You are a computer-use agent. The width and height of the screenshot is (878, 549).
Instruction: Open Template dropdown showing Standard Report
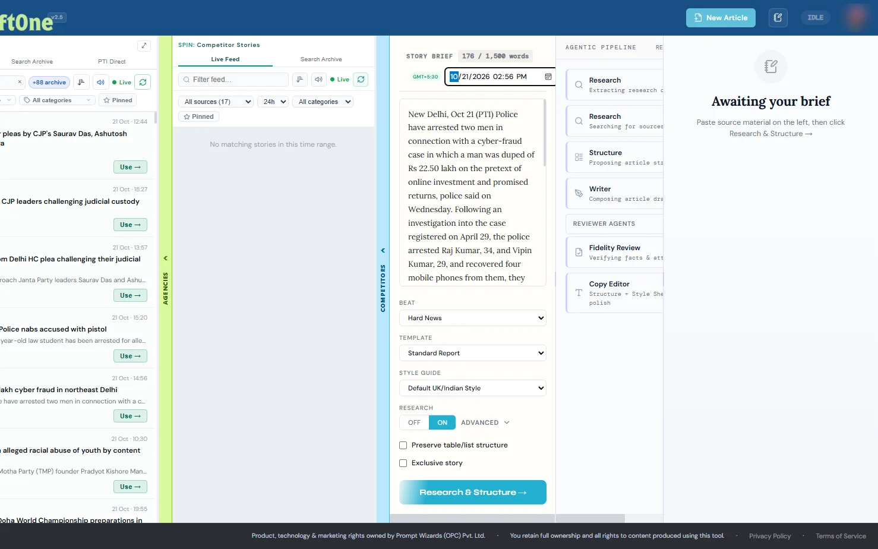click(x=473, y=353)
